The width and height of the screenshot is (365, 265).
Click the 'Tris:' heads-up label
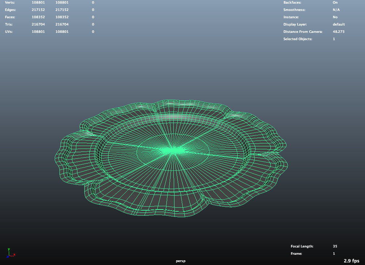9,24
